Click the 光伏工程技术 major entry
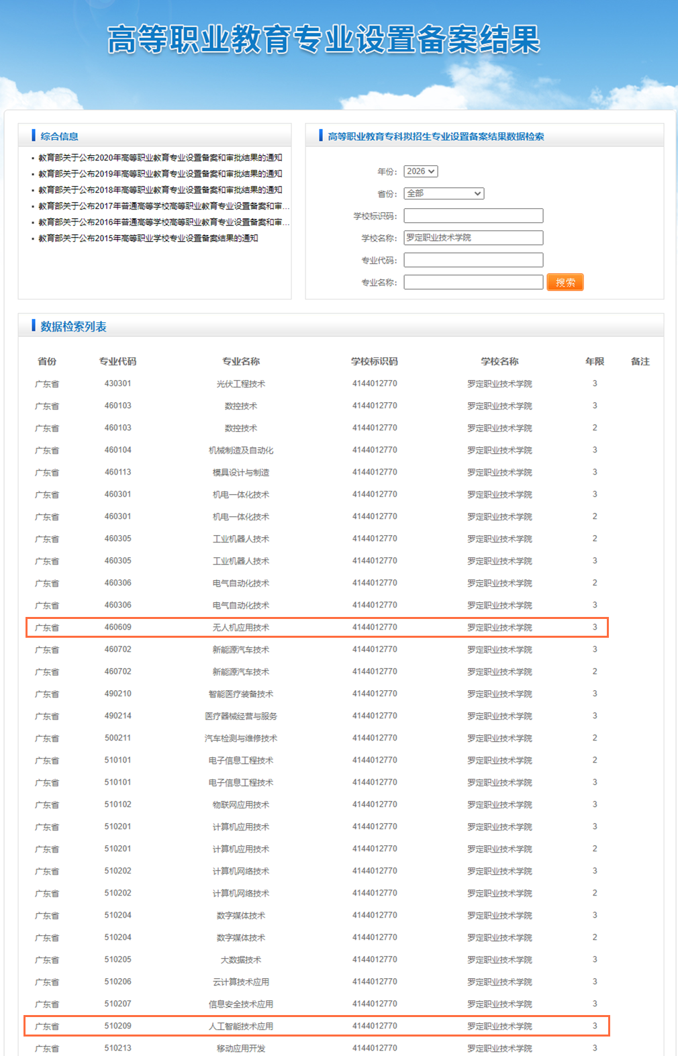Screen dimensions: 678x1056 241,384
